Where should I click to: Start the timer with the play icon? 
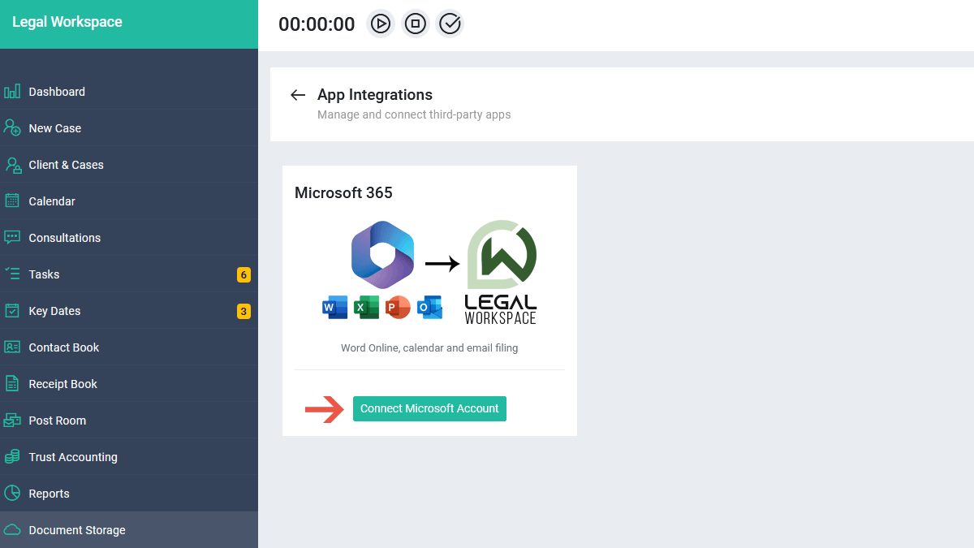tap(381, 24)
